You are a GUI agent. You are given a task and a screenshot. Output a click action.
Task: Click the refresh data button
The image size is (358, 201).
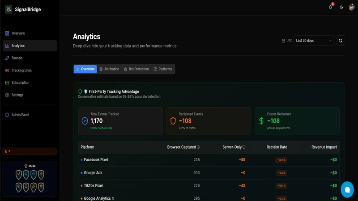(341, 41)
